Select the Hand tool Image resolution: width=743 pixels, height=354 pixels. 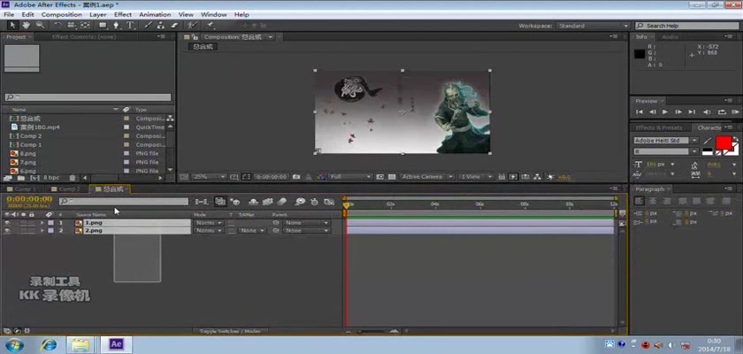click(26, 26)
